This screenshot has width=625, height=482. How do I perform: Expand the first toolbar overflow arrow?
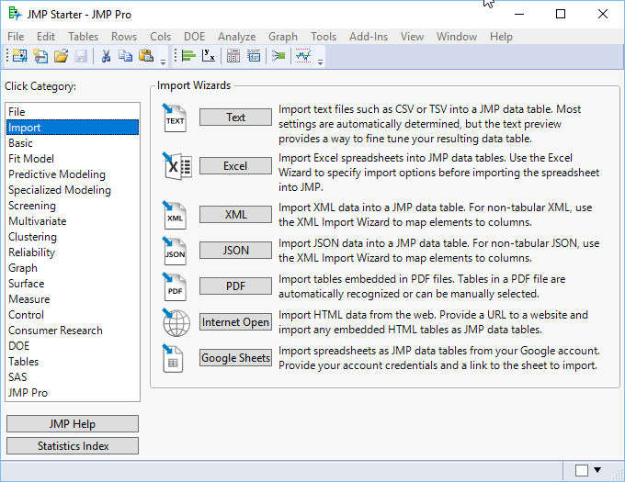pyautogui.click(x=163, y=61)
